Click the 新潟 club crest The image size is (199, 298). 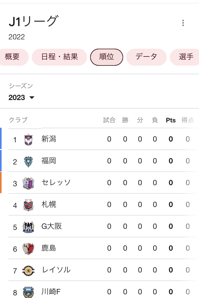28,140
